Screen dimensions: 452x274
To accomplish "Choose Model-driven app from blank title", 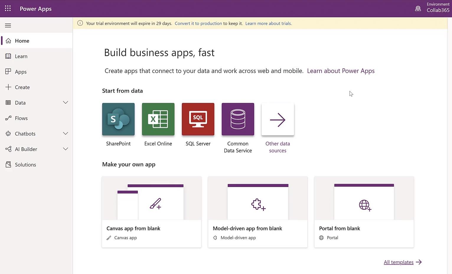I will [247, 228].
